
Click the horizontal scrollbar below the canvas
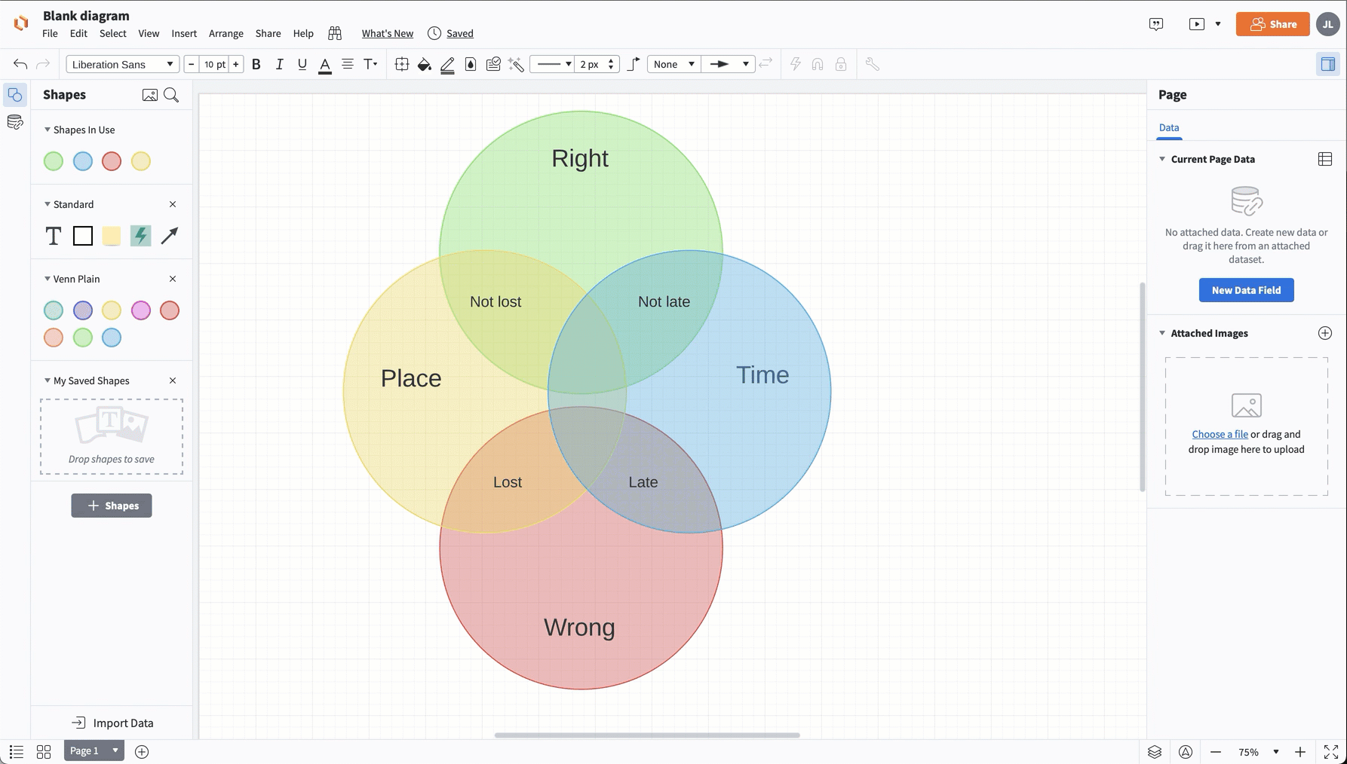(647, 735)
